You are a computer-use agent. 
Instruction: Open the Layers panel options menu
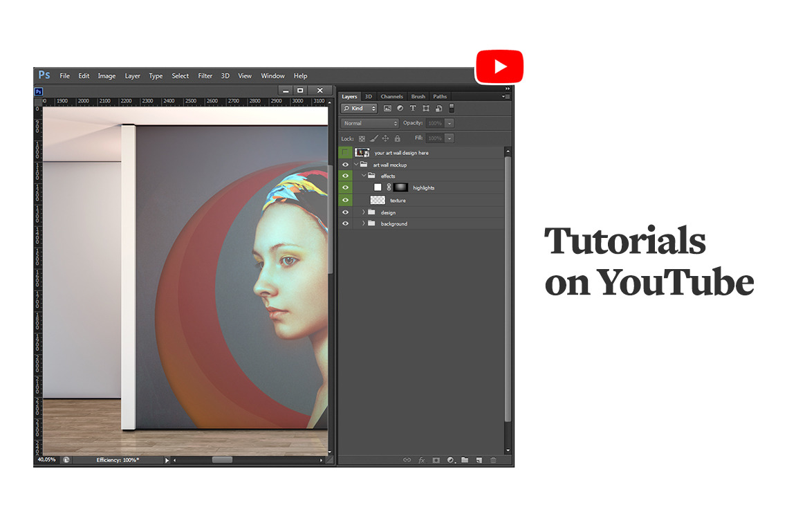506,96
